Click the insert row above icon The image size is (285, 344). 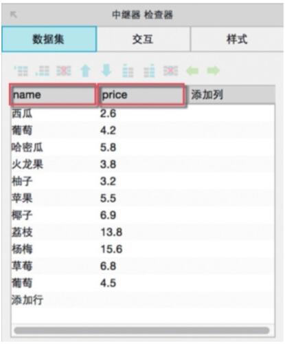(21, 71)
